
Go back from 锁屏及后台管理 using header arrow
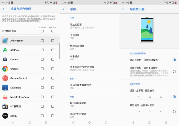click(x=4, y=9)
